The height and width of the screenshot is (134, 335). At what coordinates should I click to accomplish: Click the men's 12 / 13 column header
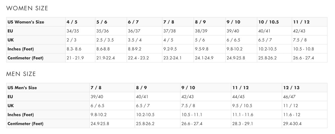click(x=291, y=88)
